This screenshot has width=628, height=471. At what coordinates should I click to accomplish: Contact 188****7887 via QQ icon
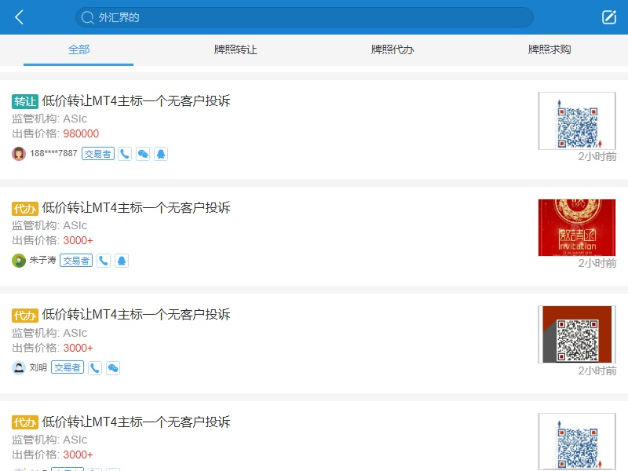[x=161, y=154]
